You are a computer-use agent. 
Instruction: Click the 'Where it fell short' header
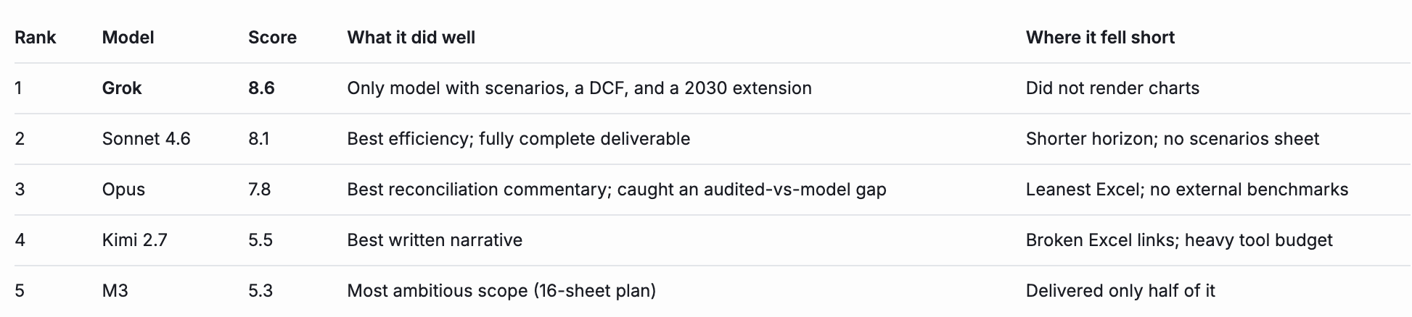[1100, 38]
